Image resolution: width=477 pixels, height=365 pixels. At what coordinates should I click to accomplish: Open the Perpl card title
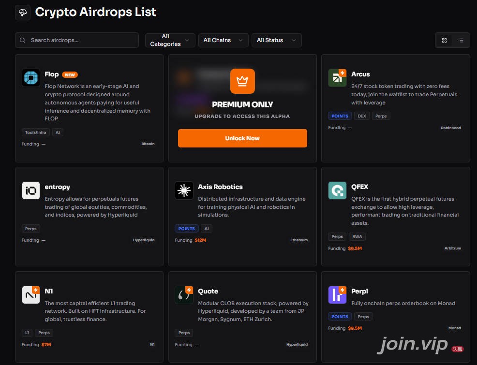(359, 291)
